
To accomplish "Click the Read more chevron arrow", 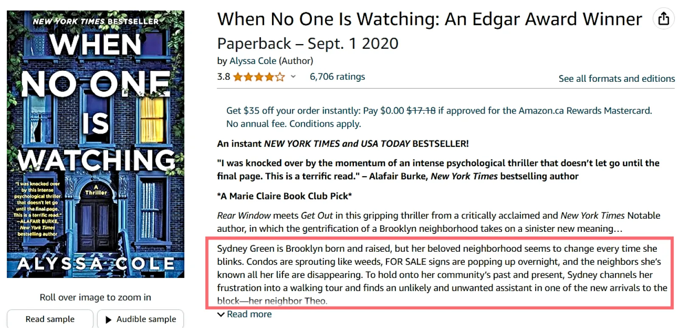I will tap(221, 314).
